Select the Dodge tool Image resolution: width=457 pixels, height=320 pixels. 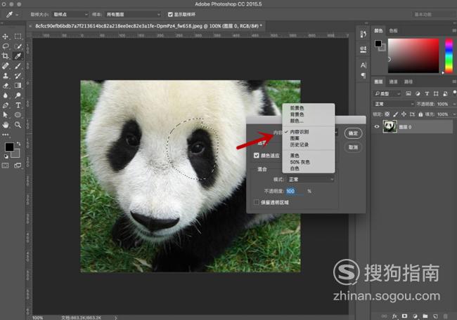point(18,95)
